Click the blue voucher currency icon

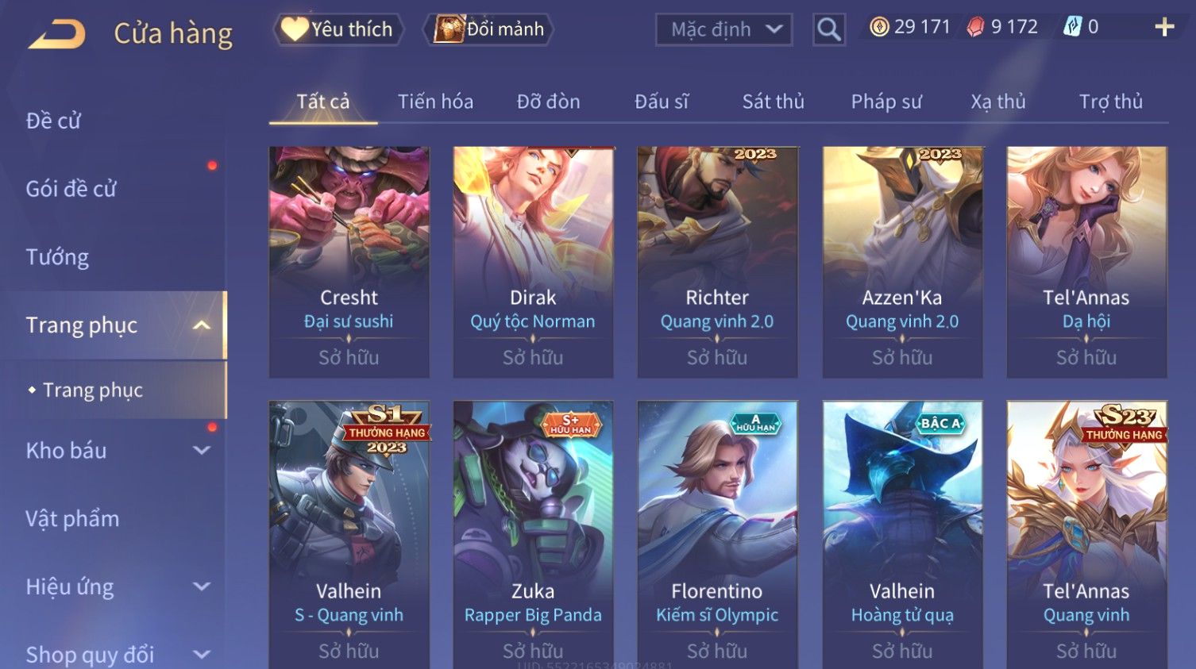point(1073,27)
